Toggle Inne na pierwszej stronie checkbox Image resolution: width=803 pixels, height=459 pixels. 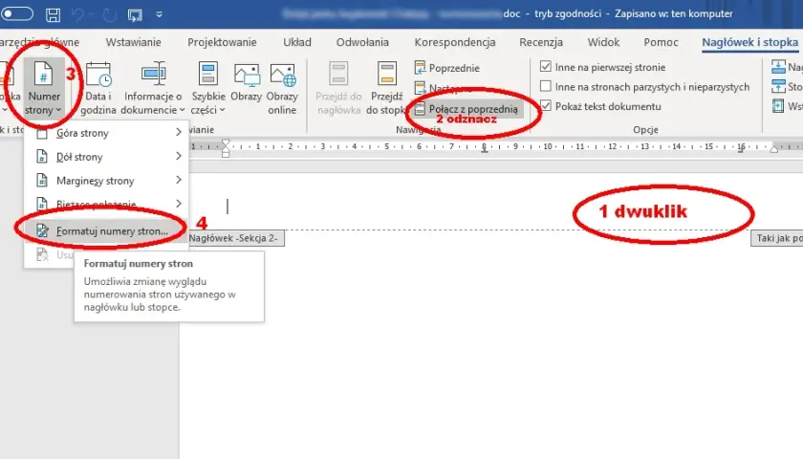546,67
